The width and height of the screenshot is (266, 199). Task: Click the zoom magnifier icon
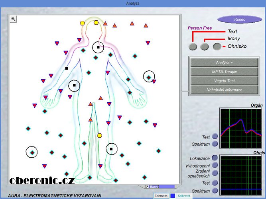13,19
